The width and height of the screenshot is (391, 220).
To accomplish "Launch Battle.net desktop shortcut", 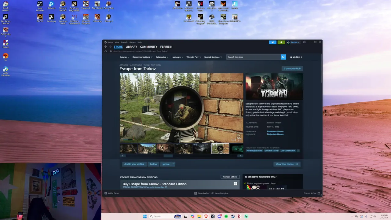I will pos(51,5).
